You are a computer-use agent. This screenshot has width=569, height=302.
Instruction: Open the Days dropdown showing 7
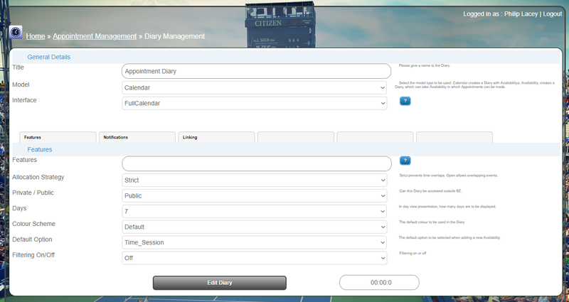click(255, 211)
